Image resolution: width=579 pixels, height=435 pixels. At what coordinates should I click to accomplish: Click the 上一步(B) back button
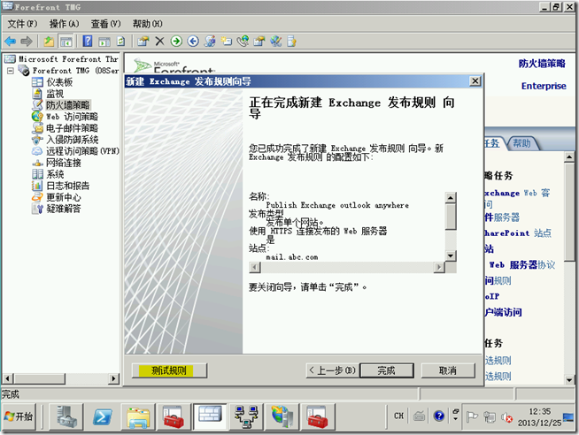[x=332, y=370]
